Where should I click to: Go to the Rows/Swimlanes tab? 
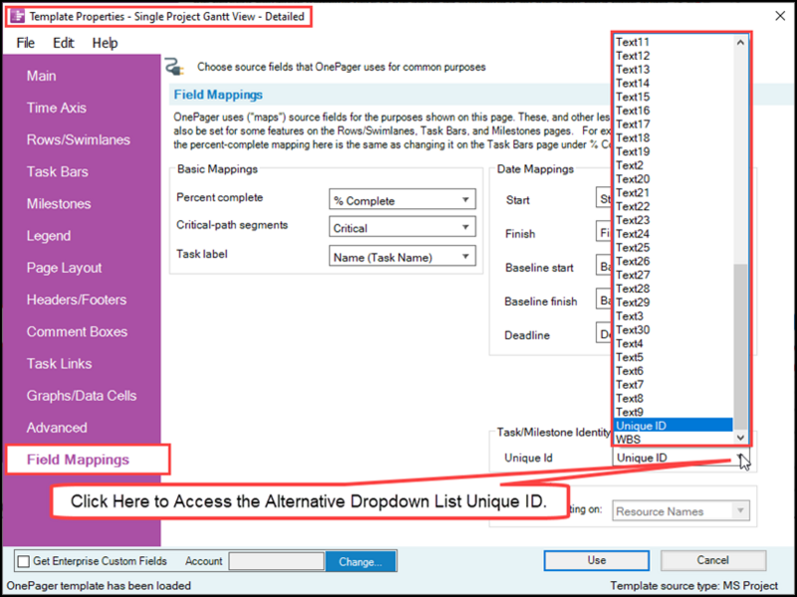79,140
